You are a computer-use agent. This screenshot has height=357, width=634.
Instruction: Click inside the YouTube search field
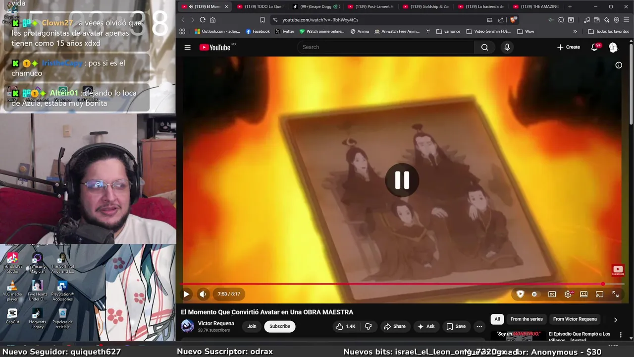pos(386,47)
